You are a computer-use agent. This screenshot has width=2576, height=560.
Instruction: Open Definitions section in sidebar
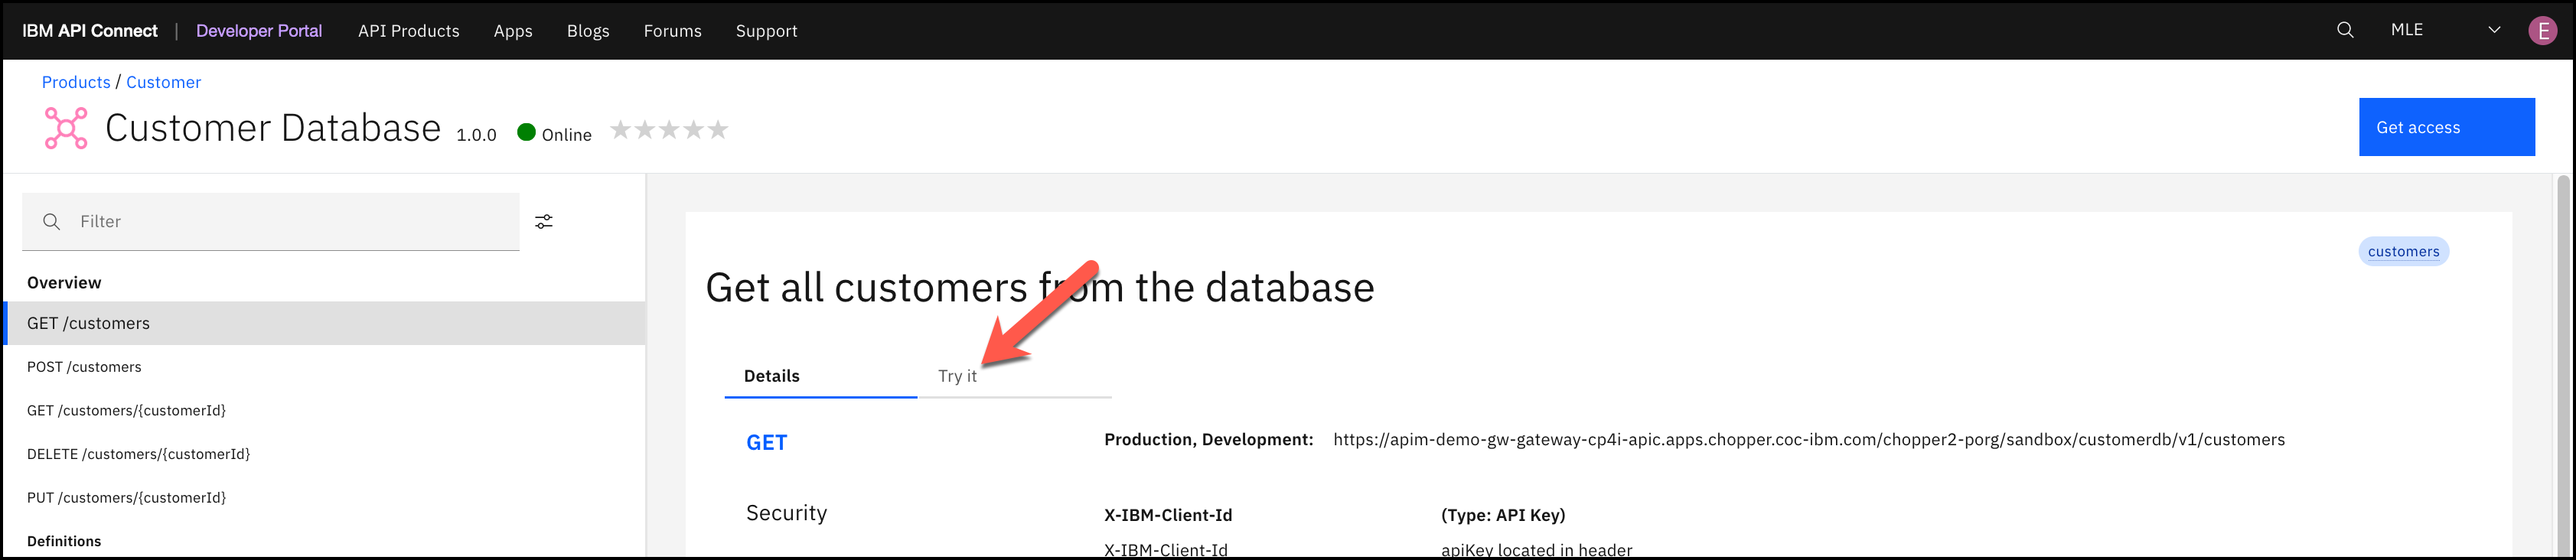[x=64, y=541]
